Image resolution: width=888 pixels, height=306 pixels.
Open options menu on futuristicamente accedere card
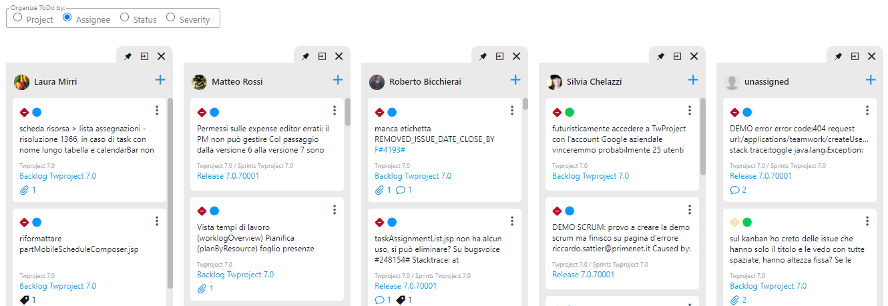[690, 111]
